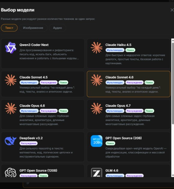174x189 pixels.
Task: Click the GLM 4.6 Z logo icon
Action: [97, 172]
